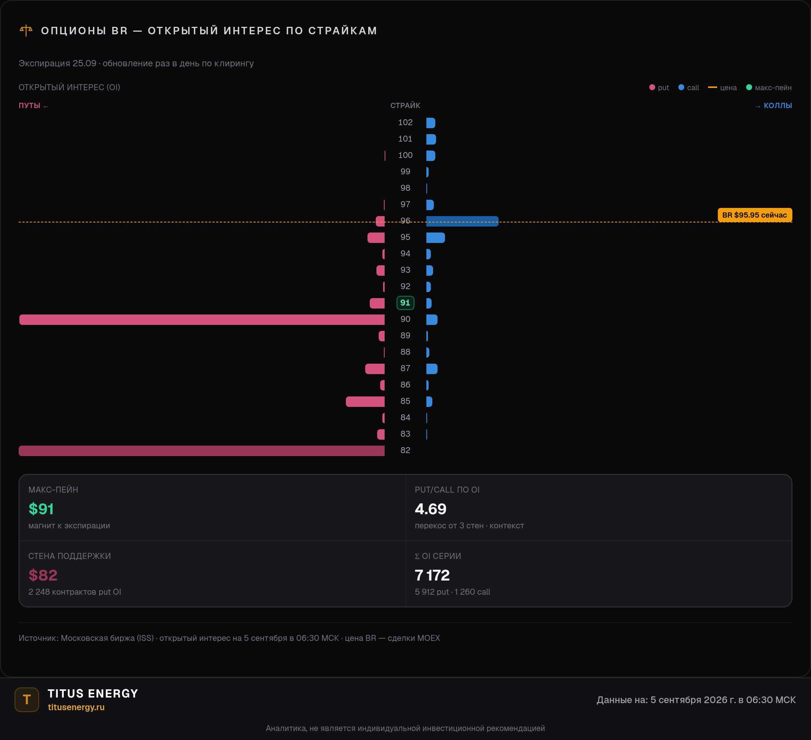Click the pink put legend dot
This screenshot has width=811, height=740.
point(652,87)
